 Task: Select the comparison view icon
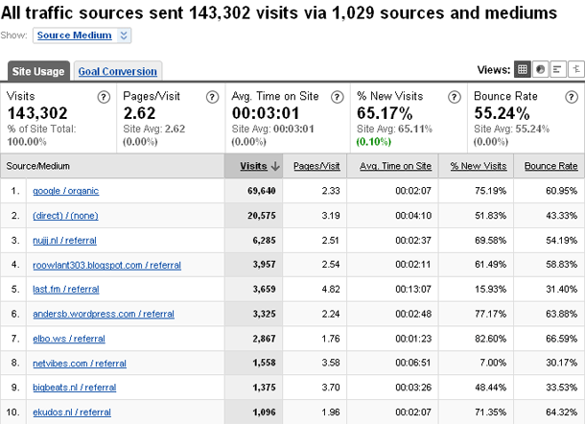click(x=573, y=70)
